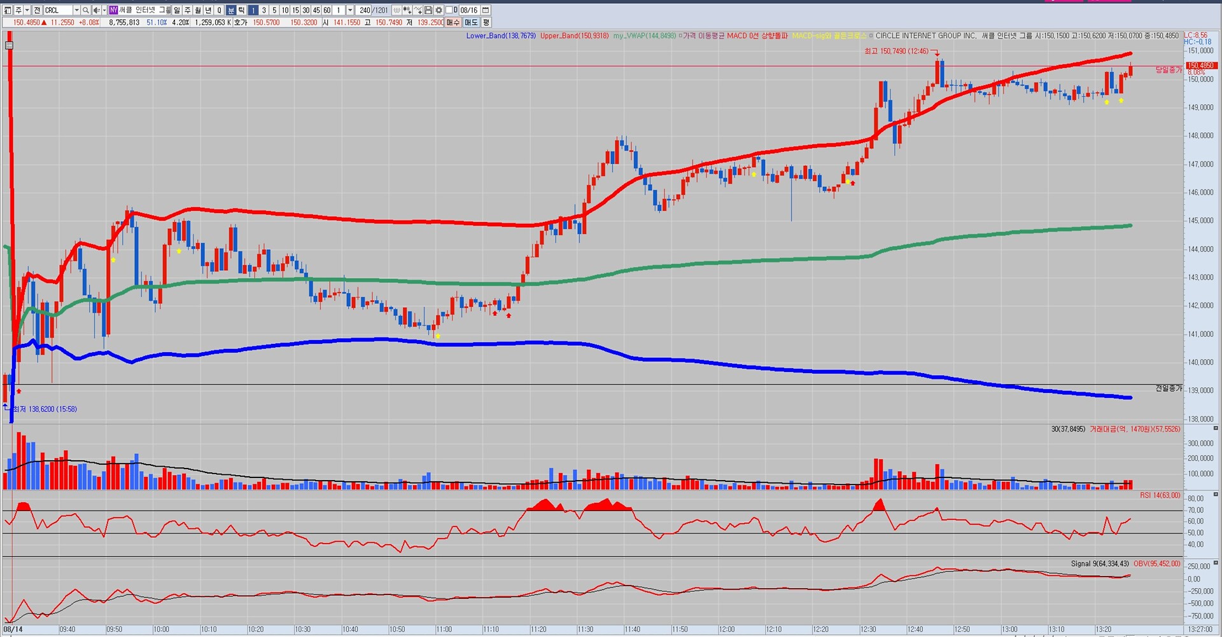Screen dimensions: 1222x637
Task: Open the interval value dropdown arrow
Action: click(x=350, y=10)
